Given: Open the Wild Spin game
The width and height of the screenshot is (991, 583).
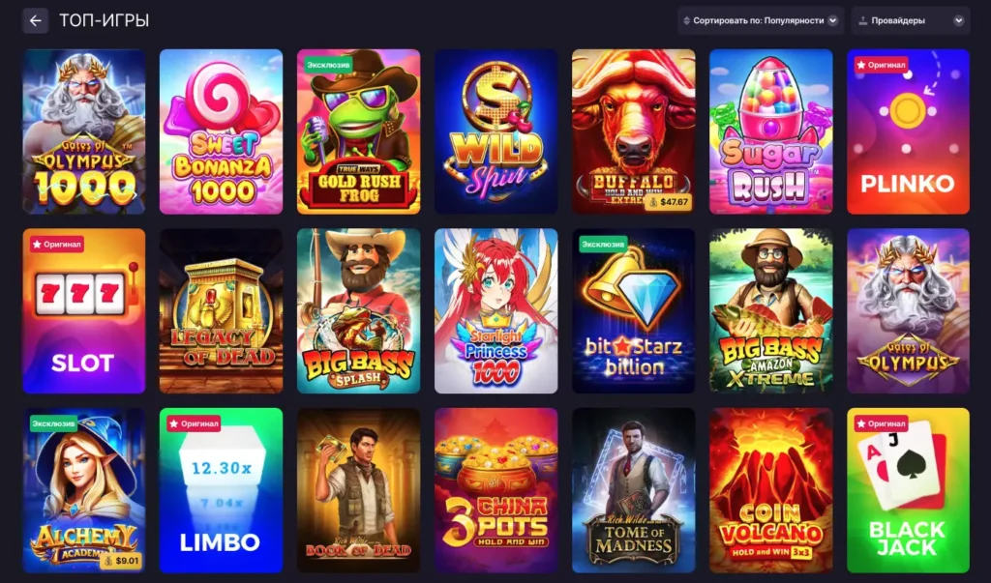Looking at the screenshot, I should click(496, 132).
